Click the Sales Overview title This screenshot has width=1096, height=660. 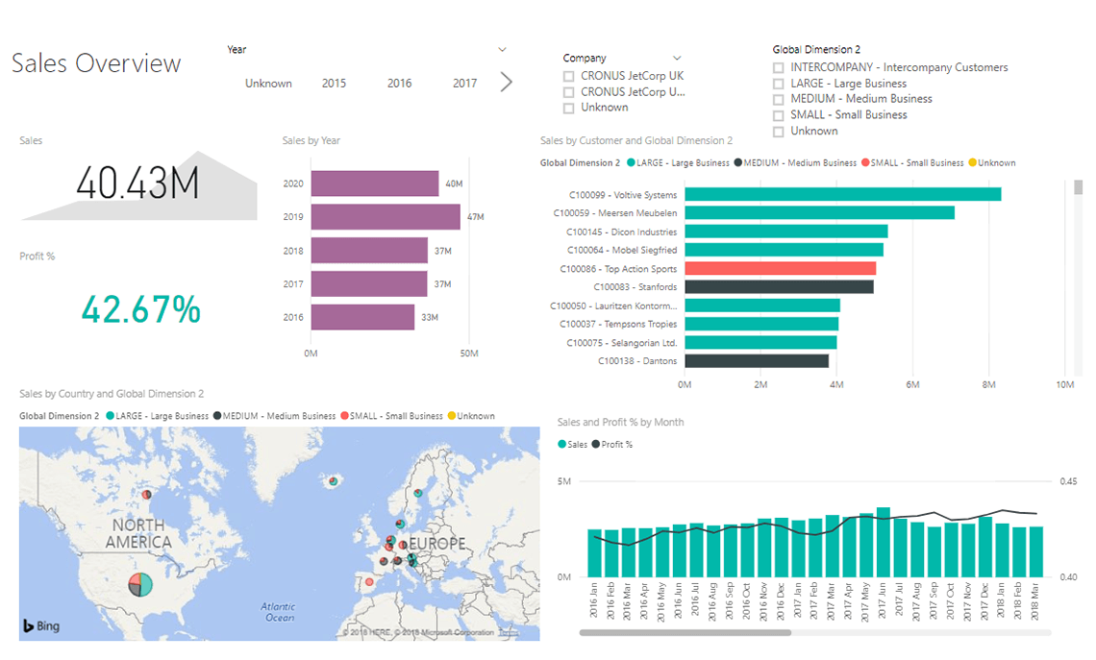96,62
